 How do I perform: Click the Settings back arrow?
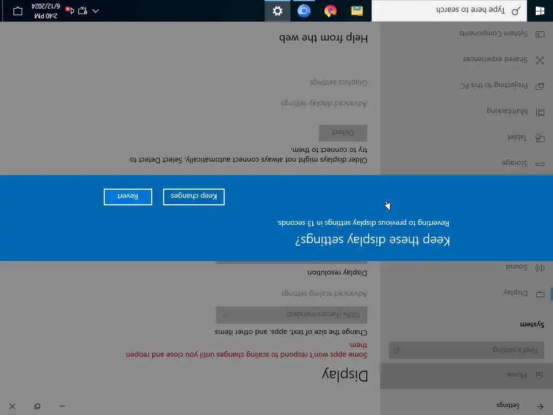pos(540,406)
